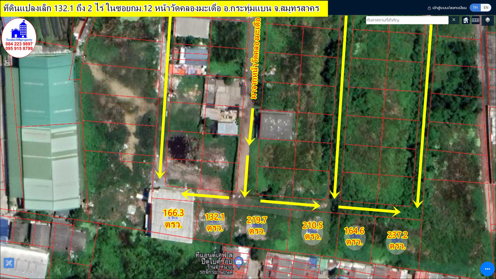Select the 219.7 sq.wah land parcel
496x279 pixels.
pyautogui.click(x=257, y=225)
